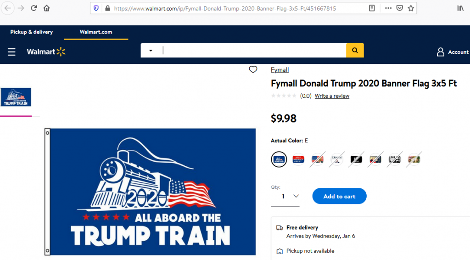This screenshot has width=470, height=260.
Task: Go to the browser home page
Action: click(46, 8)
